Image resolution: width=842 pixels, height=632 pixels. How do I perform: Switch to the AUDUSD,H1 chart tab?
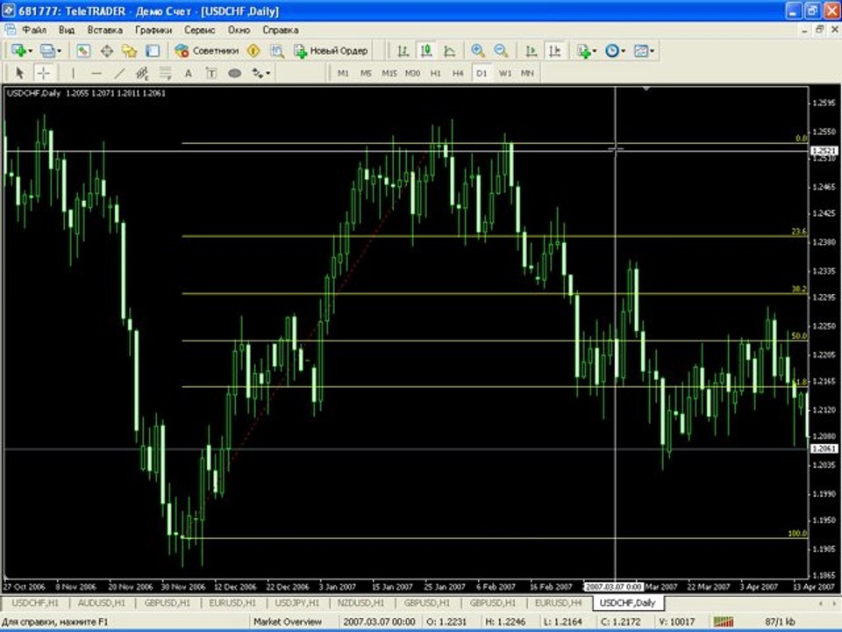coord(102,603)
